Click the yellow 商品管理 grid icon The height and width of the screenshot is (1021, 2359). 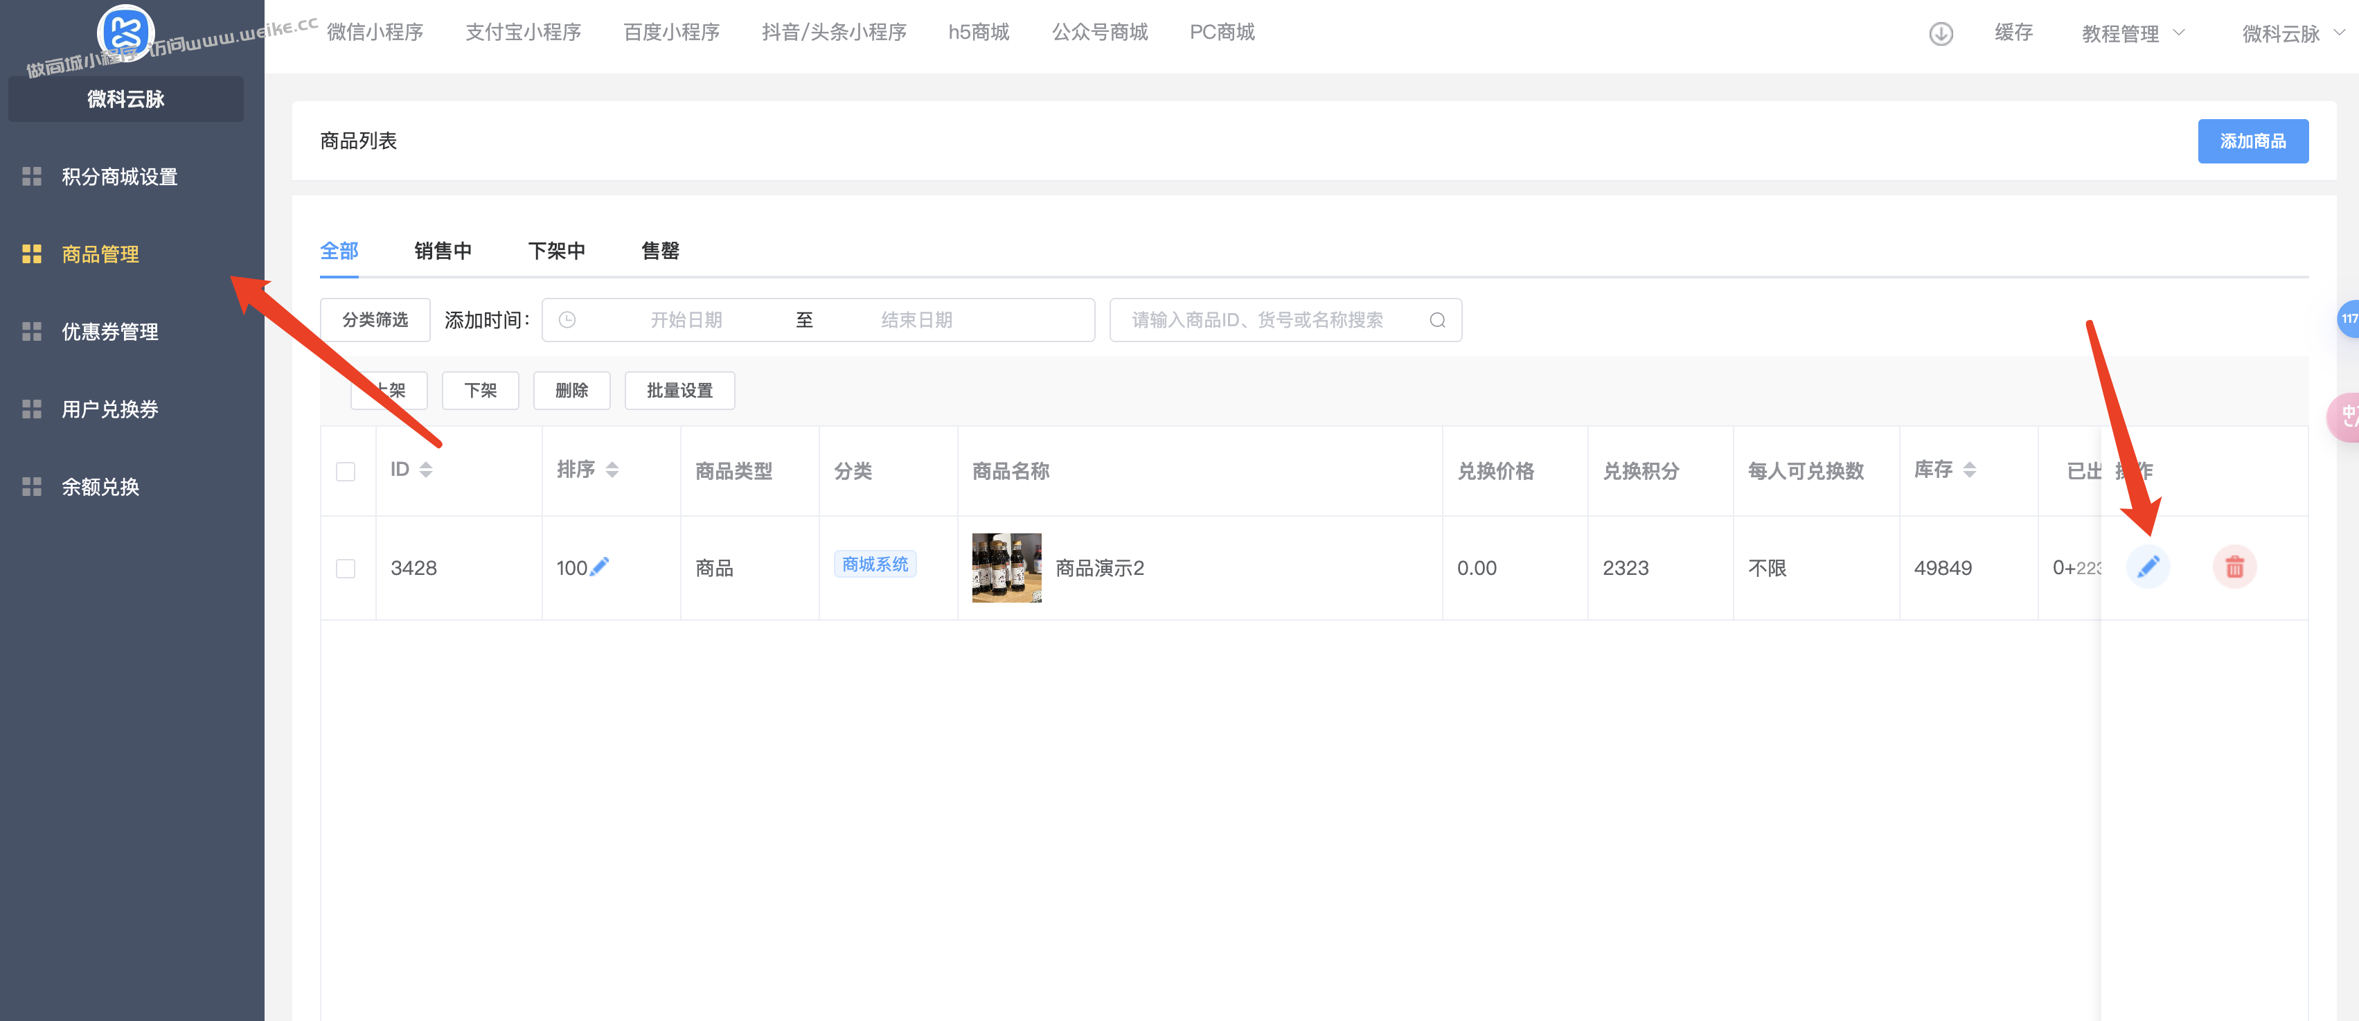click(32, 254)
